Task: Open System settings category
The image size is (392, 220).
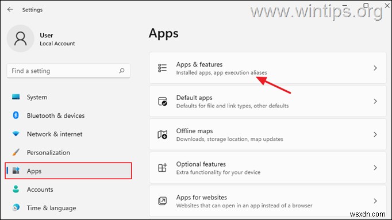Action: coord(68,97)
